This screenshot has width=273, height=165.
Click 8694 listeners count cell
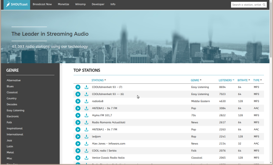point(222,87)
